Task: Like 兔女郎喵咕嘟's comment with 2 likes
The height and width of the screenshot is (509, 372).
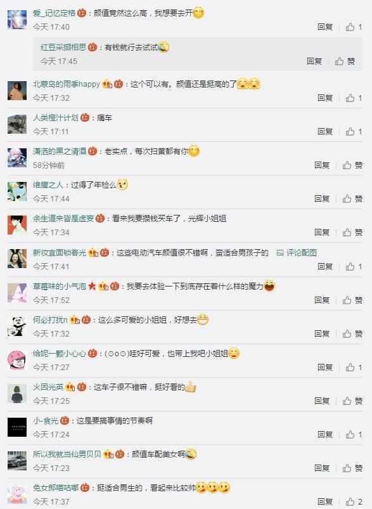Action: click(x=354, y=501)
